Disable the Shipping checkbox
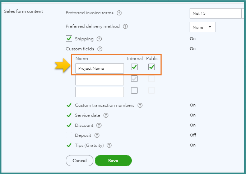This screenshot has width=246, height=174. 69,39
